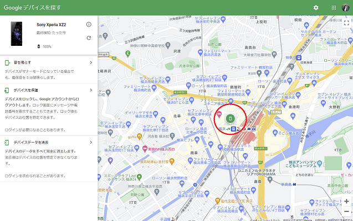Click the 神奈川 station train icon
Viewport: 353px width, 221px height.
(x=299, y=57)
